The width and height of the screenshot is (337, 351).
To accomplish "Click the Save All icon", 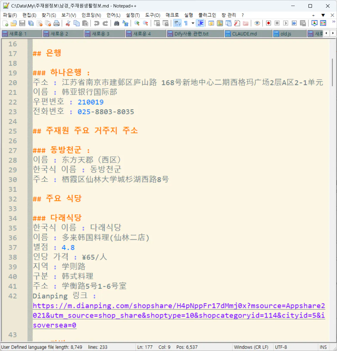I will coord(31,23).
